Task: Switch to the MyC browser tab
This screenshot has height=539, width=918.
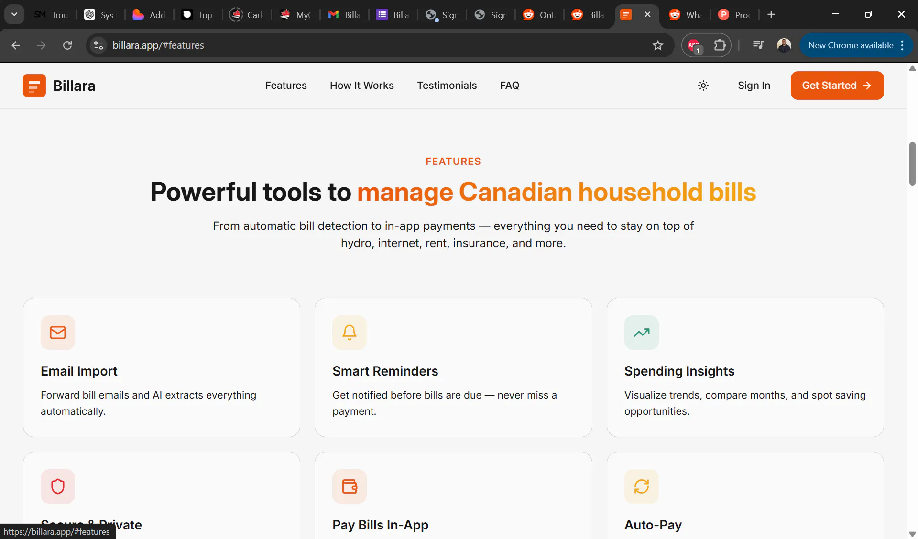Action: pyautogui.click(x=295, y=15)
